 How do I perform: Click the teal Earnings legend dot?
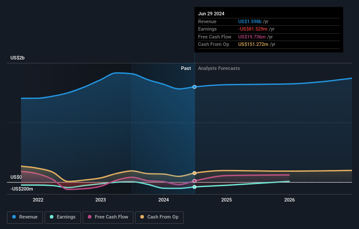point(52,217)
